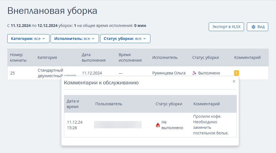Click the Исполнитель dropdown chevron arrow
This screenshot has width=276, height=153.
pyautogui.click(x=93, y=39)
